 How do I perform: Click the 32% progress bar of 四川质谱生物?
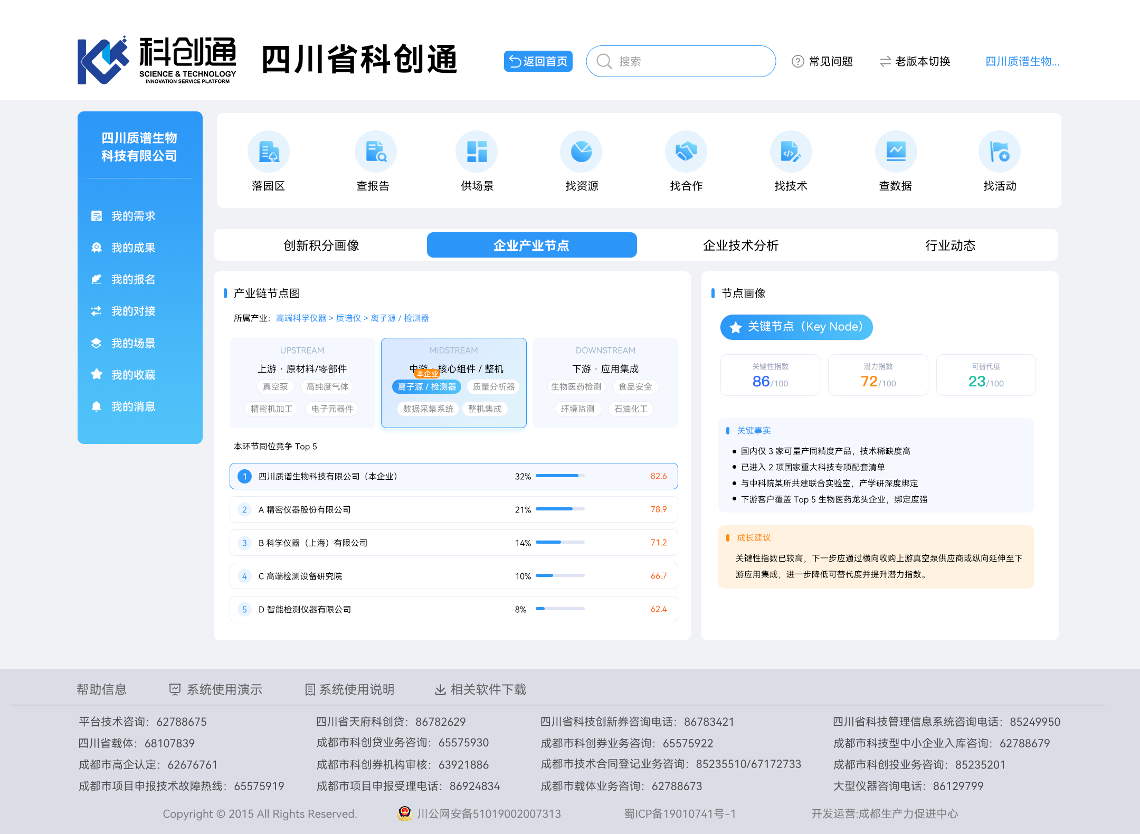click(560, 476)
